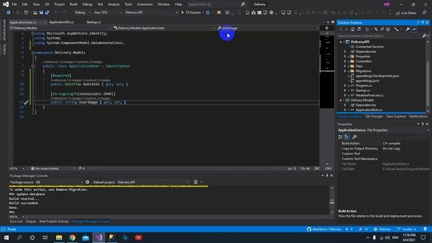432x243 pixels.
Task: Clear the Package Manager Console output
Action: (195, 182)
